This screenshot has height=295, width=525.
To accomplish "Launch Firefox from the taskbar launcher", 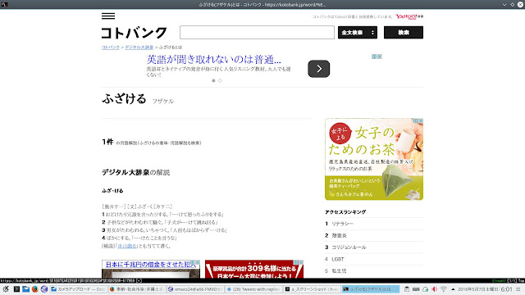I will click(x=34, y=289).
